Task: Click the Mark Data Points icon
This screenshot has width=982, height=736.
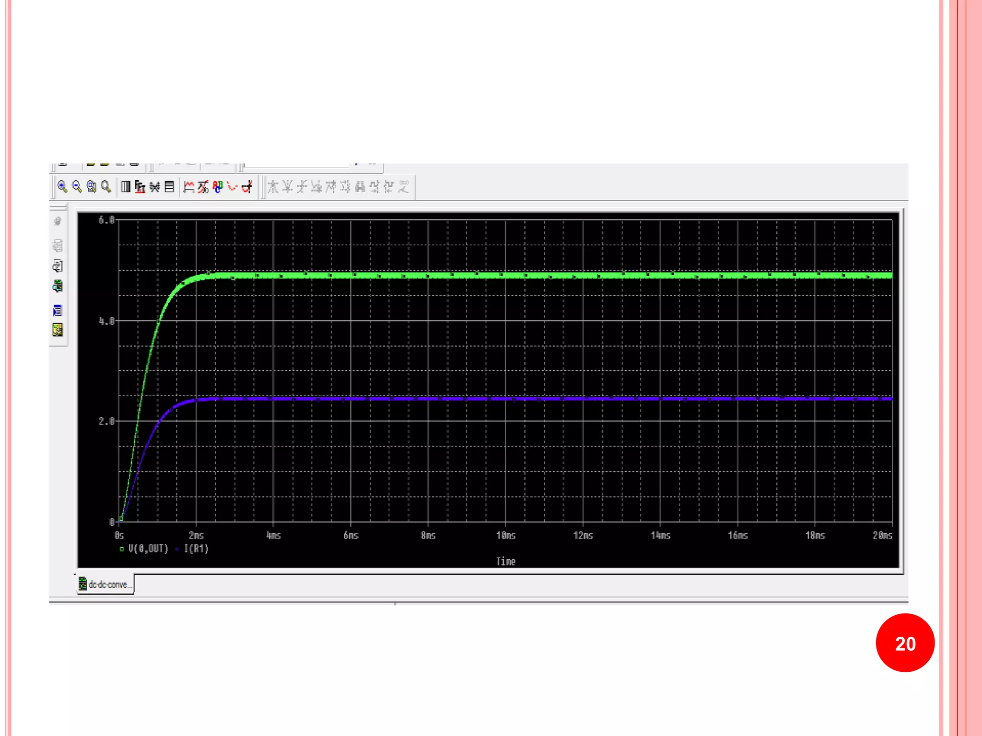Action: (x=233, y=186)
